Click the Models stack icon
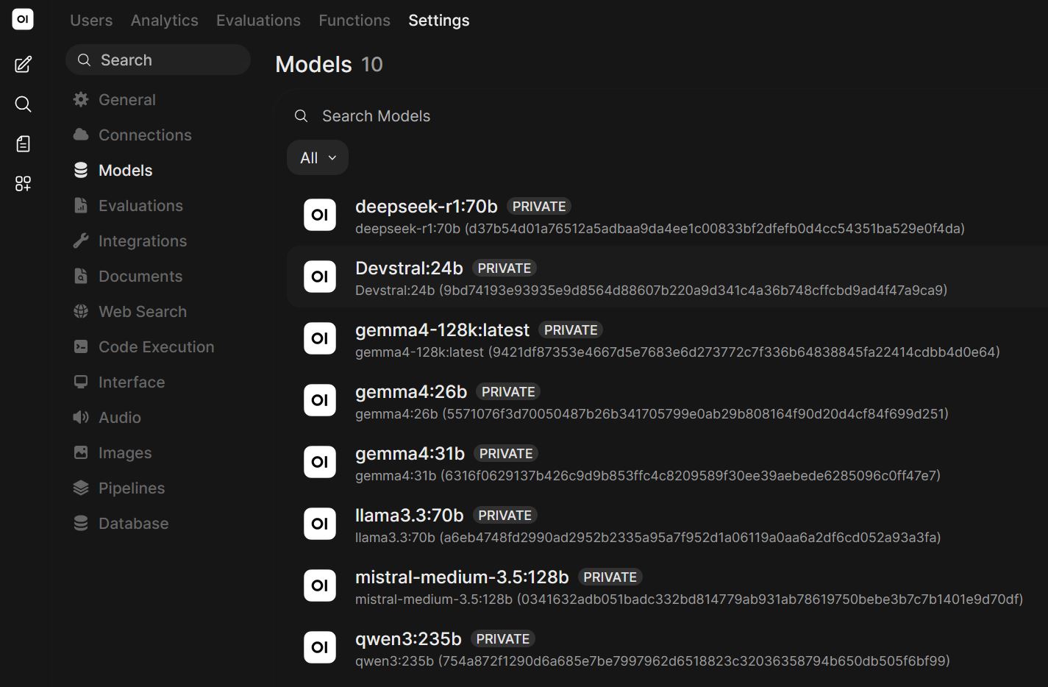The height and width of the screenshot is (687, 1048). tap(81, 170)
